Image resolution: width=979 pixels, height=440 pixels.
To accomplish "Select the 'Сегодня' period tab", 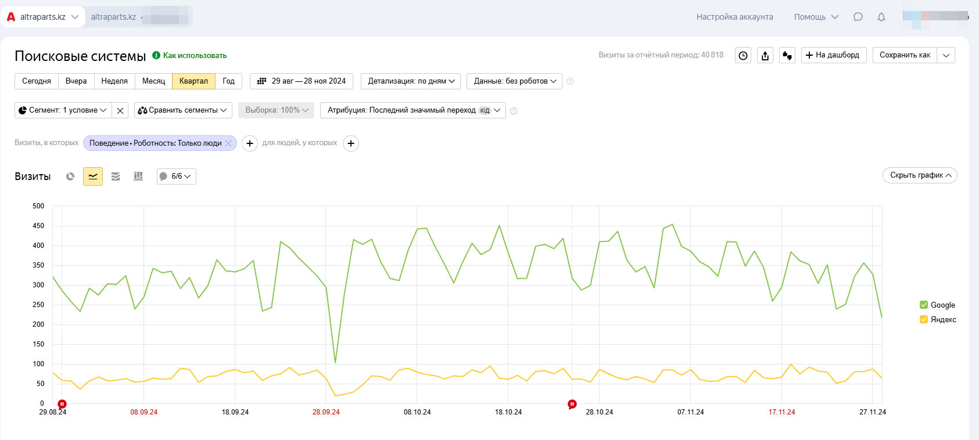I will 37,81.
